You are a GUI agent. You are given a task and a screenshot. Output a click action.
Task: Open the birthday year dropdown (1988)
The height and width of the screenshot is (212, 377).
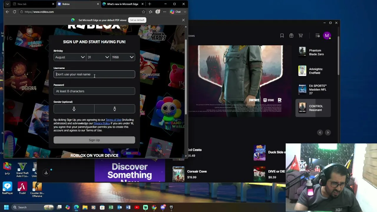pyautogui.click(x=123, y=57)
